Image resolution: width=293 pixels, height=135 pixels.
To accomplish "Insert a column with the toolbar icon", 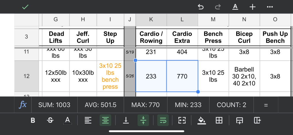I will 257,120.
